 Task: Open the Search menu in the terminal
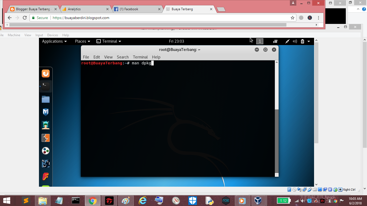123,57
